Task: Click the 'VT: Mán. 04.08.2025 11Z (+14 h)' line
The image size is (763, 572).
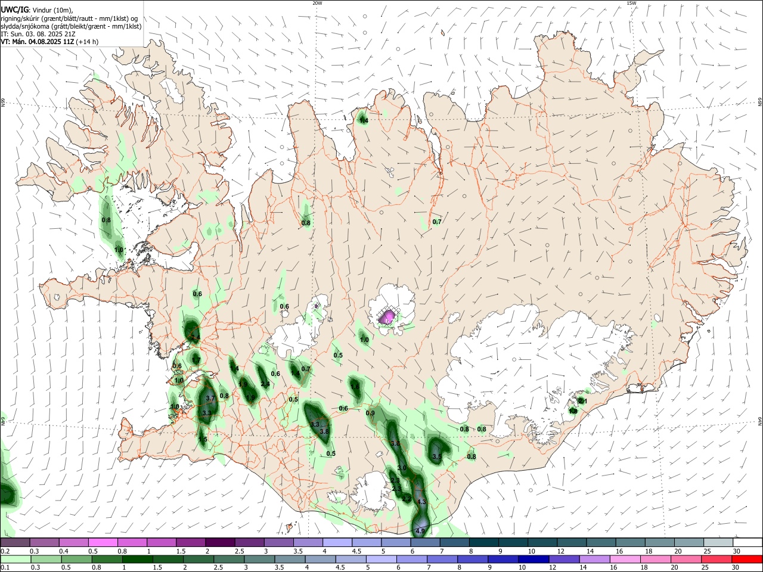Action: [49, 42]
